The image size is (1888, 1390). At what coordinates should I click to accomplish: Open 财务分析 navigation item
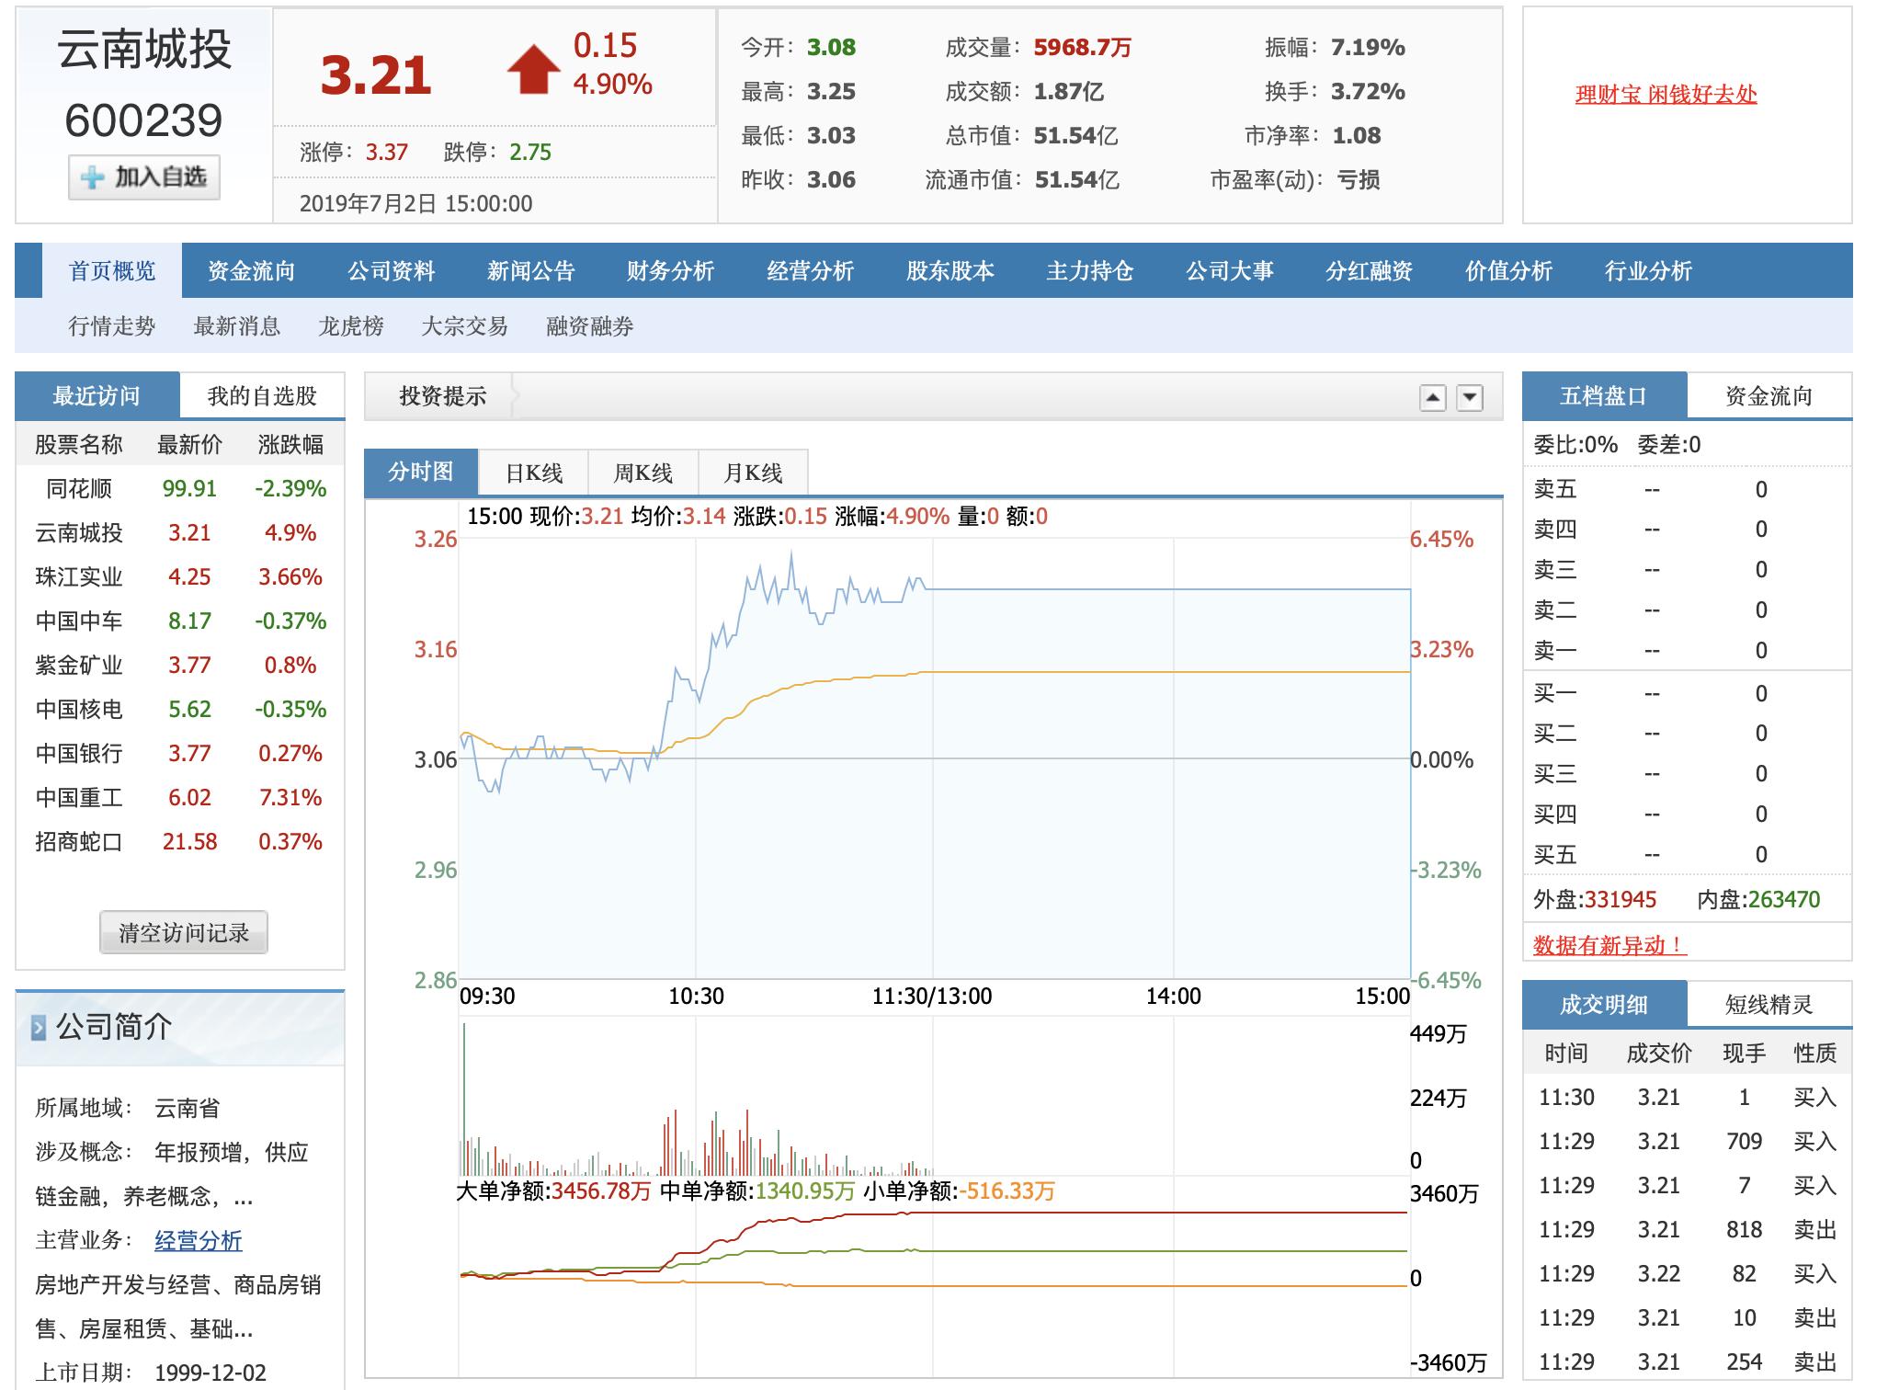(670, 271)
